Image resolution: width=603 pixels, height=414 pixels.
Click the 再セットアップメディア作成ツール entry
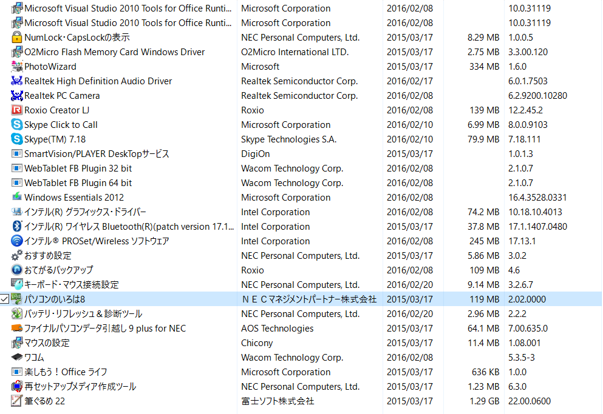pyautogui.click(x=80, y=387)
